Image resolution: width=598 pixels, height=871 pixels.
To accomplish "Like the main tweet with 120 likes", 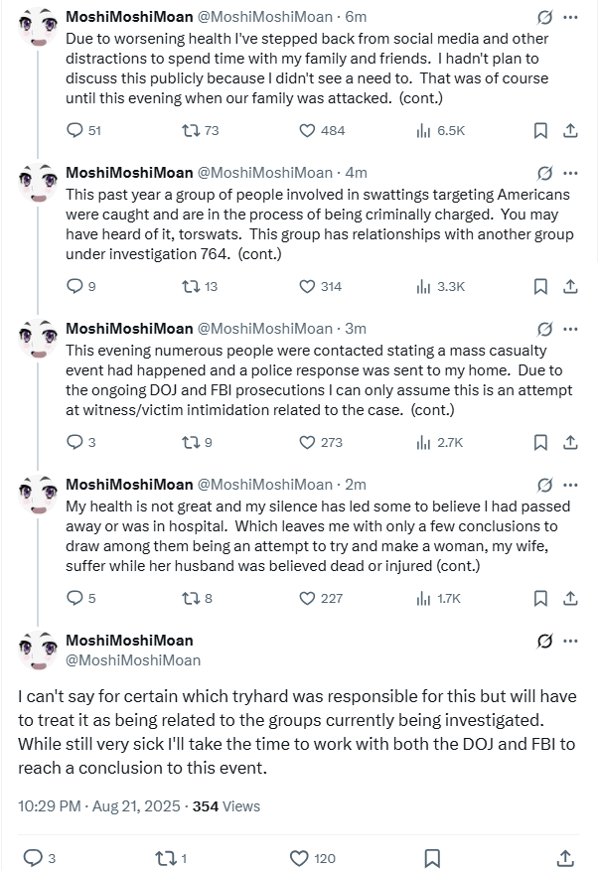I will (299, 858).
